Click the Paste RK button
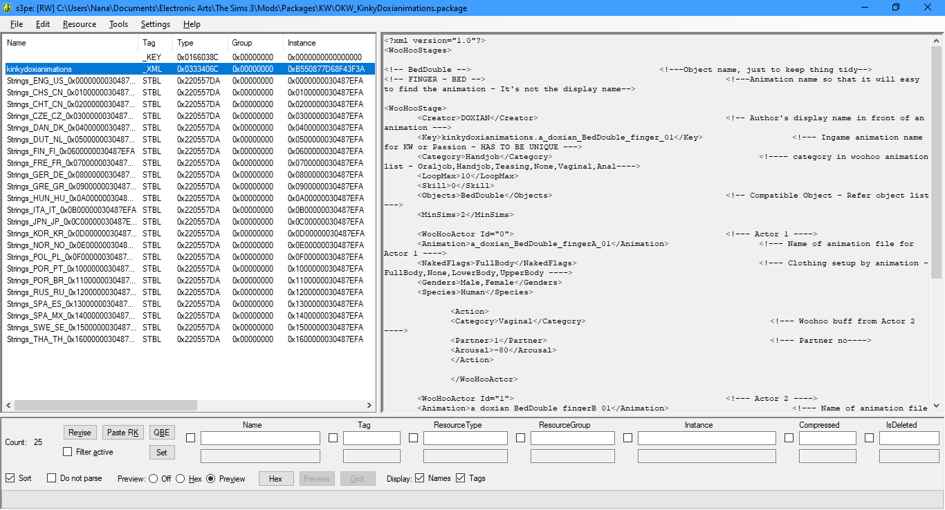 tap(123, 433)
